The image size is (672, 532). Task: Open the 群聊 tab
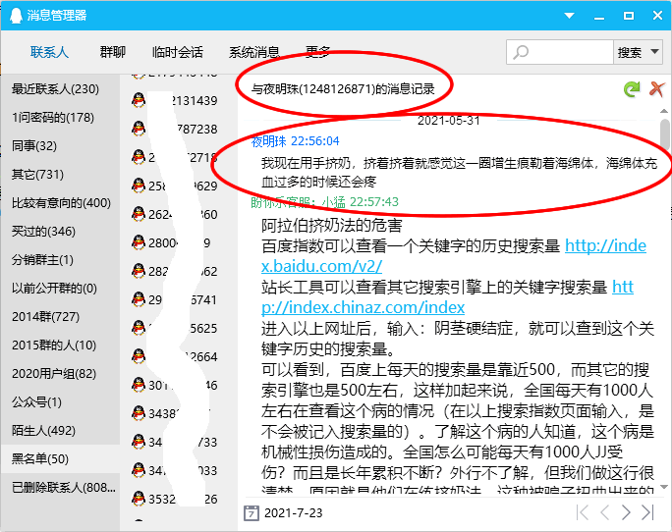113,52
